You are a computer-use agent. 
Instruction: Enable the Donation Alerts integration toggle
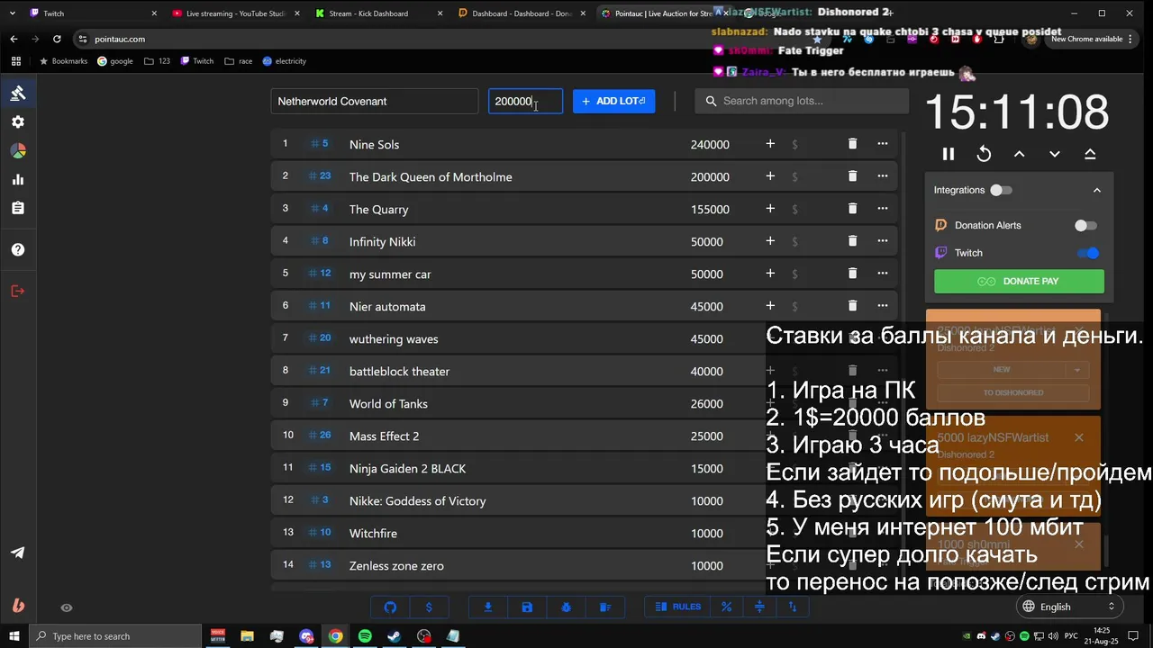pyautogui.click(x=1085, y=225)
